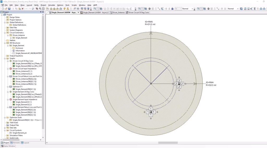
Task: Click the Paste toolbar icon
Action: click(19, 9)
